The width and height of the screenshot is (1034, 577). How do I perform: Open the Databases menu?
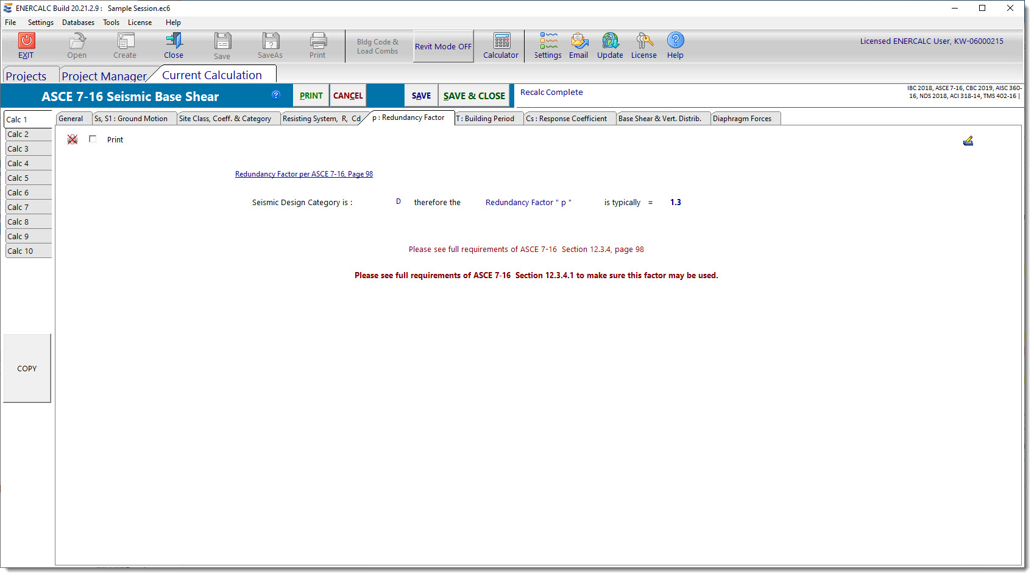pyautogui.click(x=78, y=23)
